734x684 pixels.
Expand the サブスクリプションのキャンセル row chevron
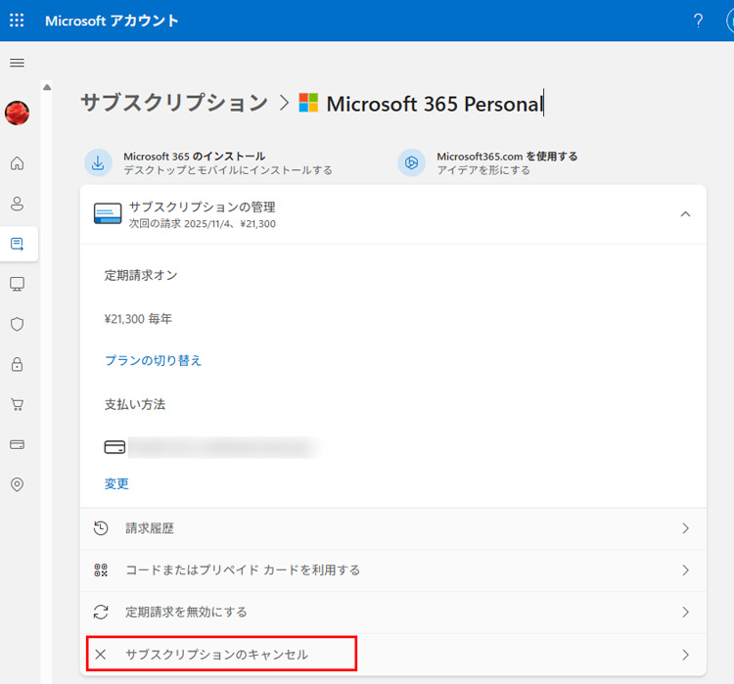pyautogui.click(x=685, y=654)
